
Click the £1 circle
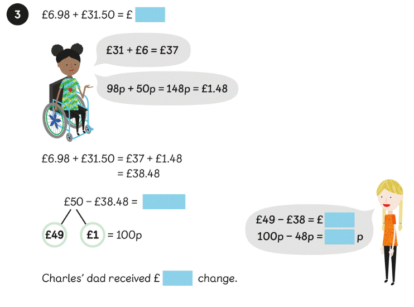point(93,235)
